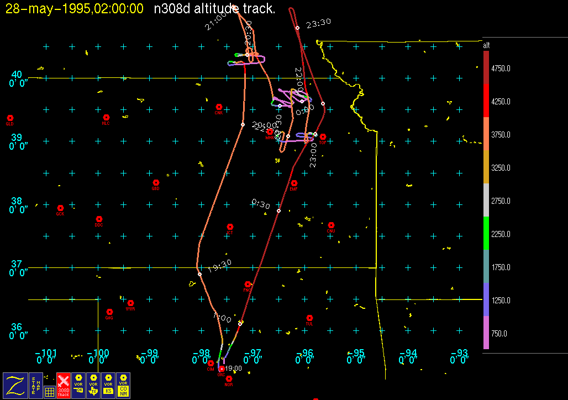The height and width of the screenshot is (400, 568).
Task: Click the EMP VOR station marker
Action: pyautogui.click(x=294, y=183)
